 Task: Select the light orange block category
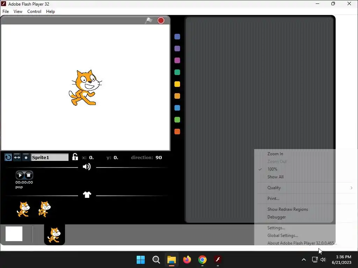click(177, 96)
